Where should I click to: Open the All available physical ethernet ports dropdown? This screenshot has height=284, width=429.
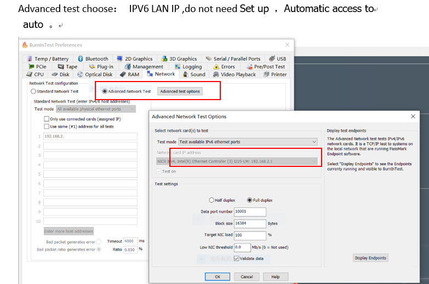pos(96,109)
